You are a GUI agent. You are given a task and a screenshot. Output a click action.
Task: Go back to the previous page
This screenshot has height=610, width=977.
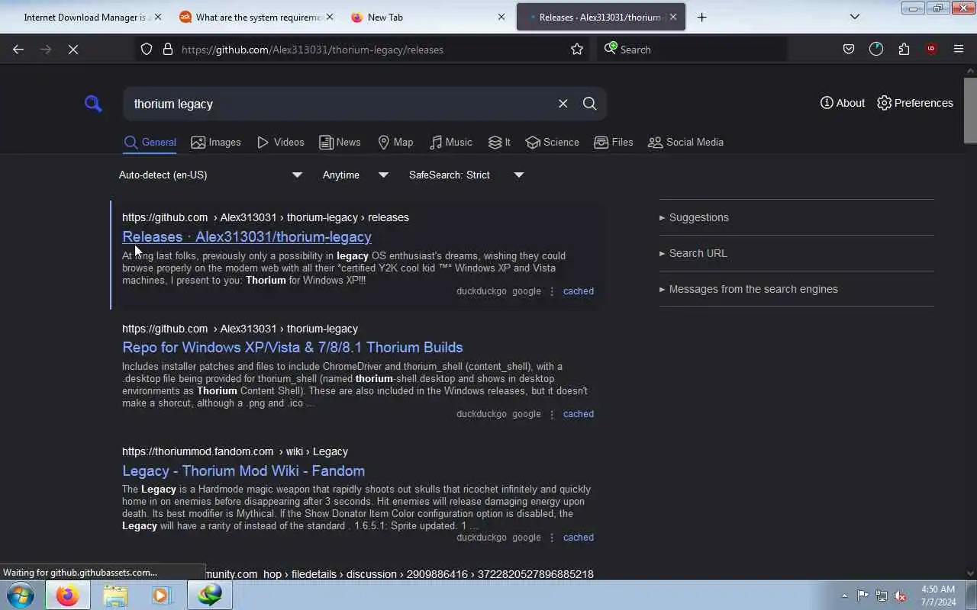(18, 50)
